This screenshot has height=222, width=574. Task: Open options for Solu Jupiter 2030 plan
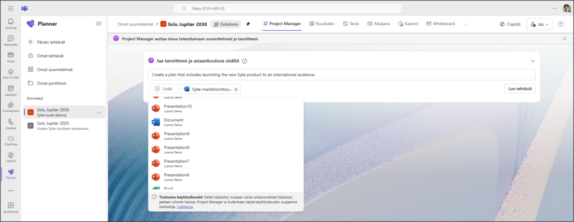pos(99,112)
